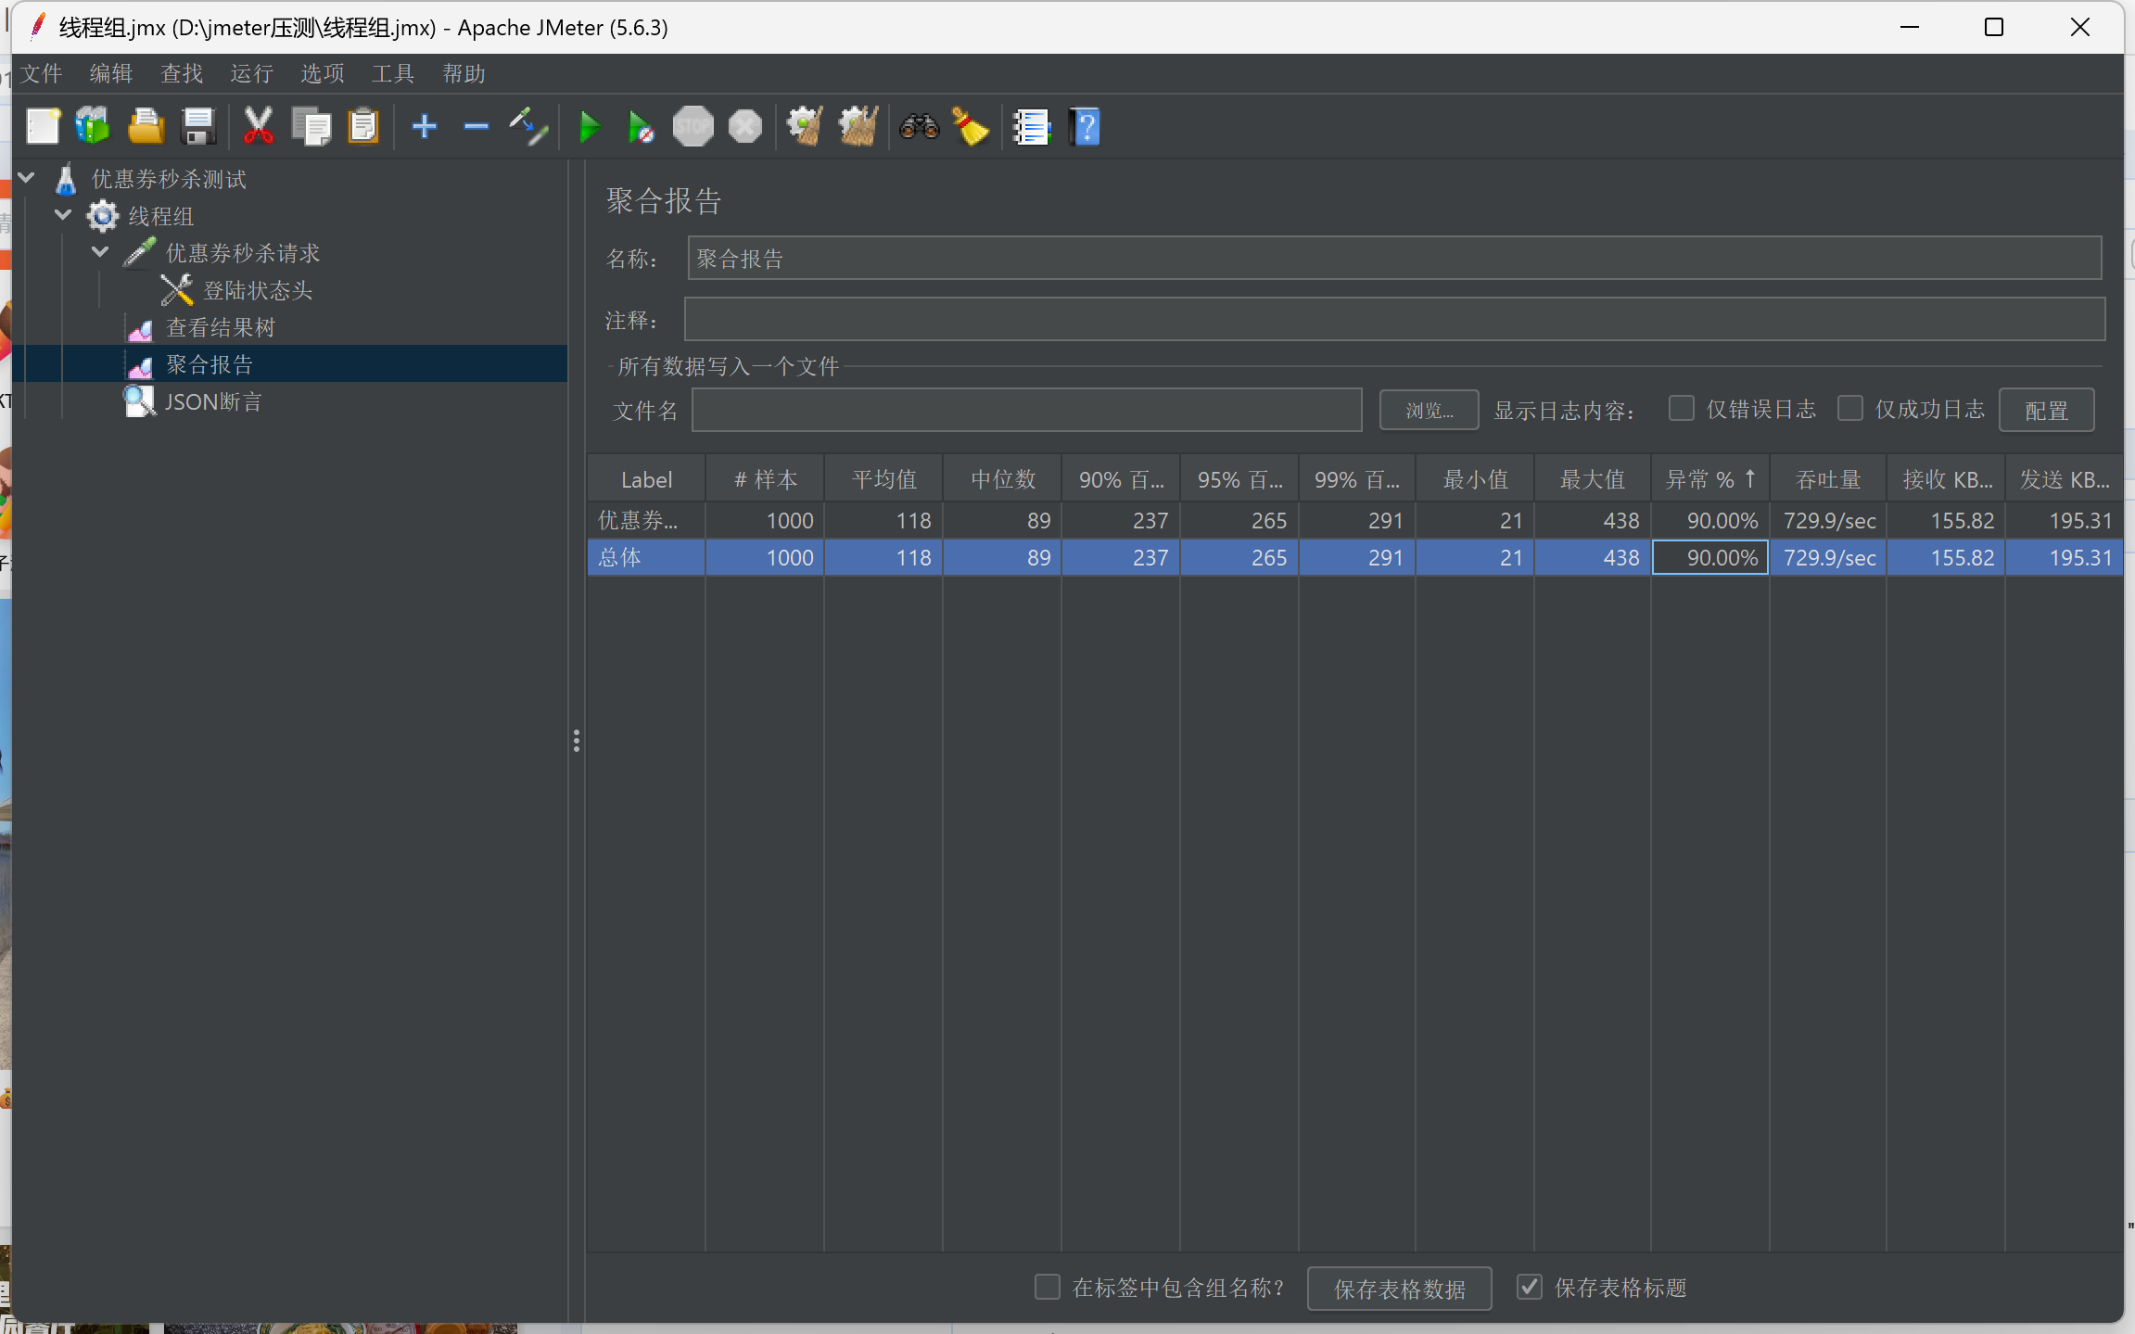Enable the 仅成功日志 checkbox
Image resolution: width=2135 pixels, height=1334 pixels.
(1849, 409)
